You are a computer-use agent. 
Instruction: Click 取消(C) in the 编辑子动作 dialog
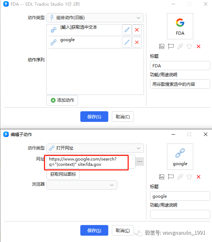click(x=123, y=230)
